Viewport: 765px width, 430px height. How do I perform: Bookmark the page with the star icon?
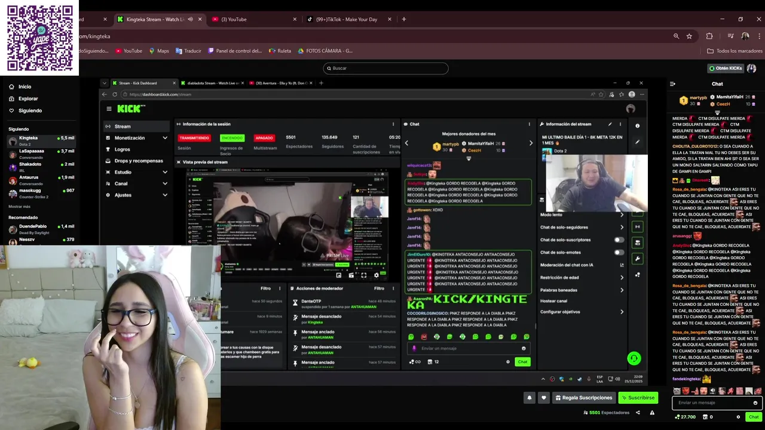[689, 36]
